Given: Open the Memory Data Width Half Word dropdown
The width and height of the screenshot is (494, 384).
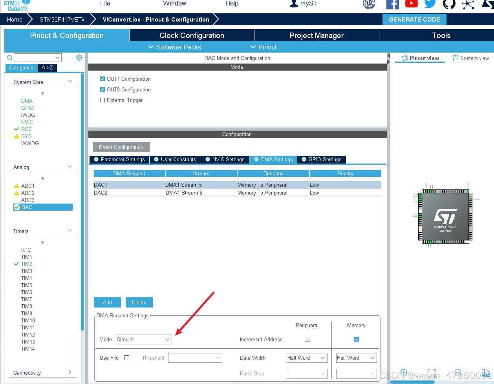Looking at the screenshot, I should pos(357,358).
